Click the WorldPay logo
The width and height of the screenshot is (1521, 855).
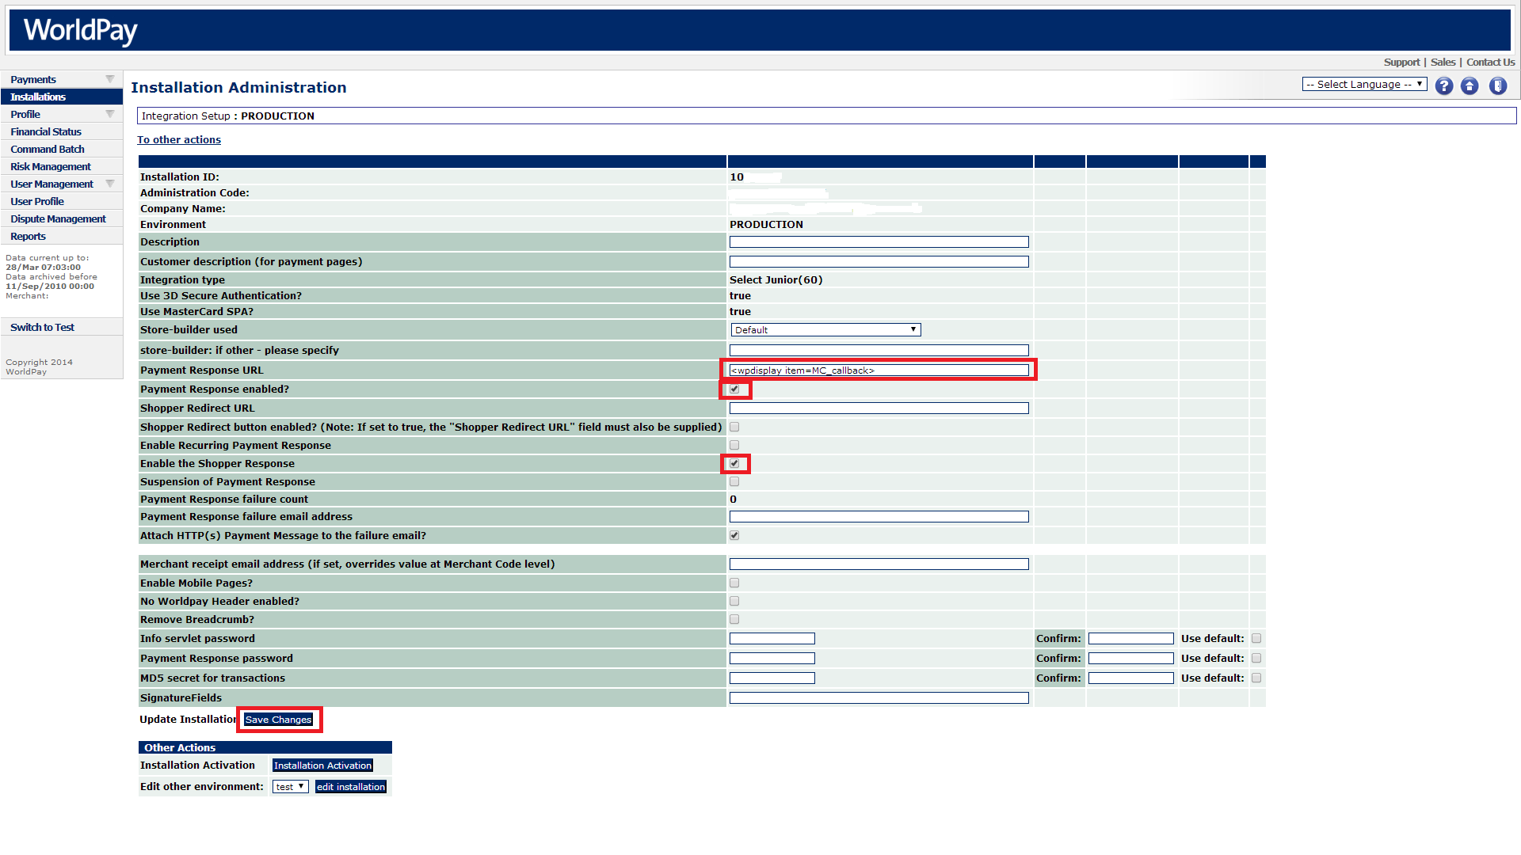coord(80,31)
